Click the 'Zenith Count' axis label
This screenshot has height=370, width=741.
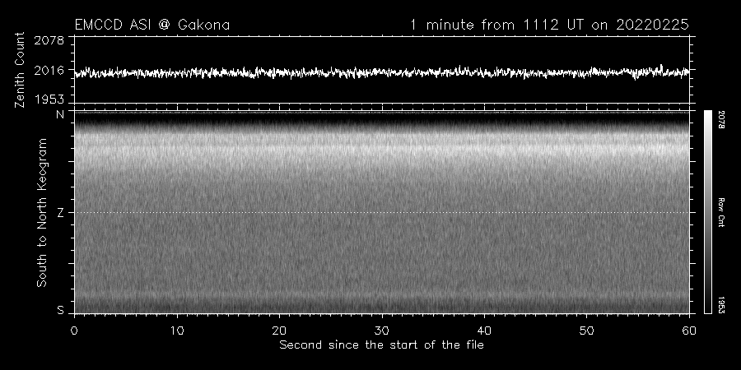click(20, 70)
